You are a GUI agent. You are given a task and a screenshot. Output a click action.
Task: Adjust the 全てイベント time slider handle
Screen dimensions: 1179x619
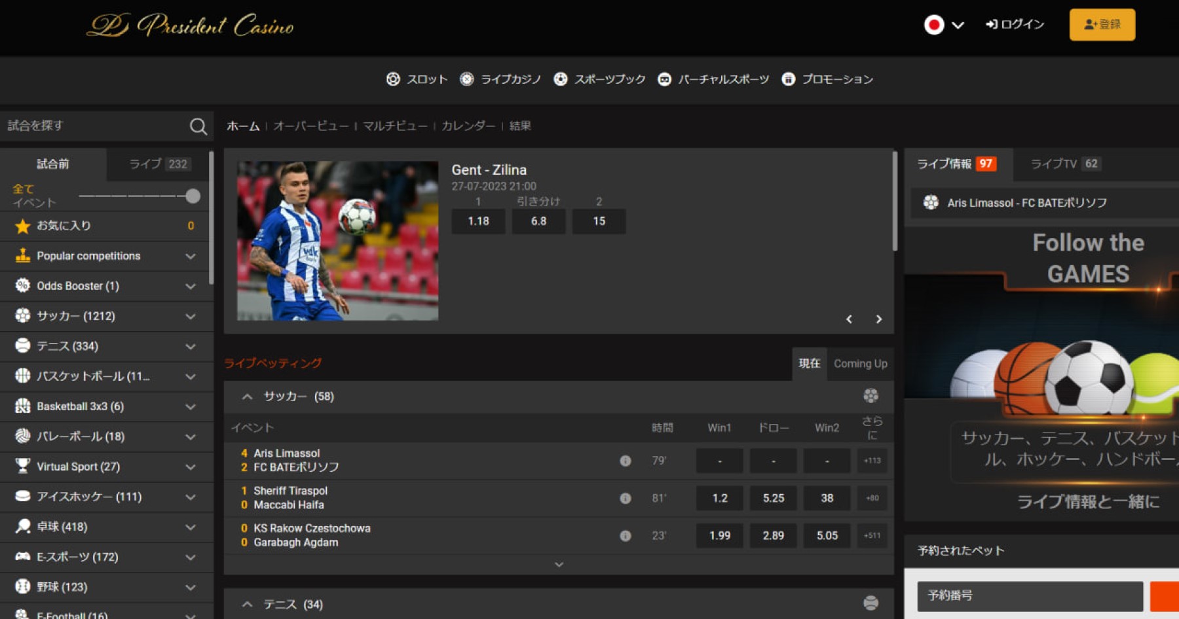click(193, 196)
